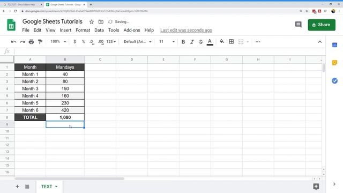Open the text color picker

[210, 42]
